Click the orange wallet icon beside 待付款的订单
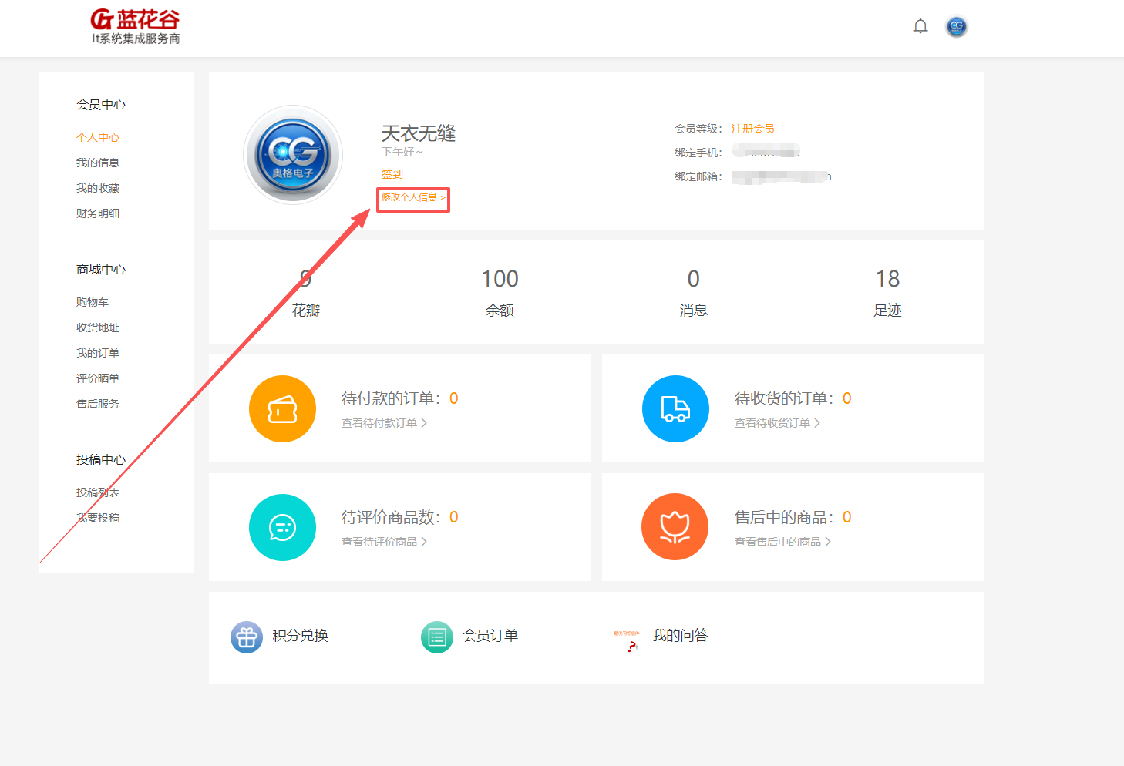Screen dimensions: 1124x766 (x=282, y=408)
